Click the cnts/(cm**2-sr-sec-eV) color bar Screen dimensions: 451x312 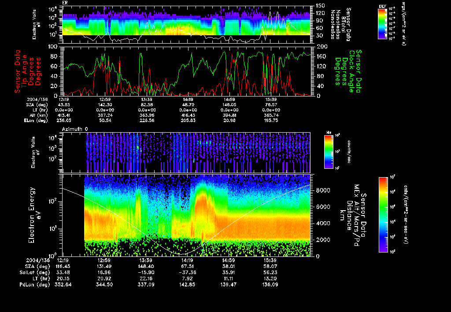(383, 215)
